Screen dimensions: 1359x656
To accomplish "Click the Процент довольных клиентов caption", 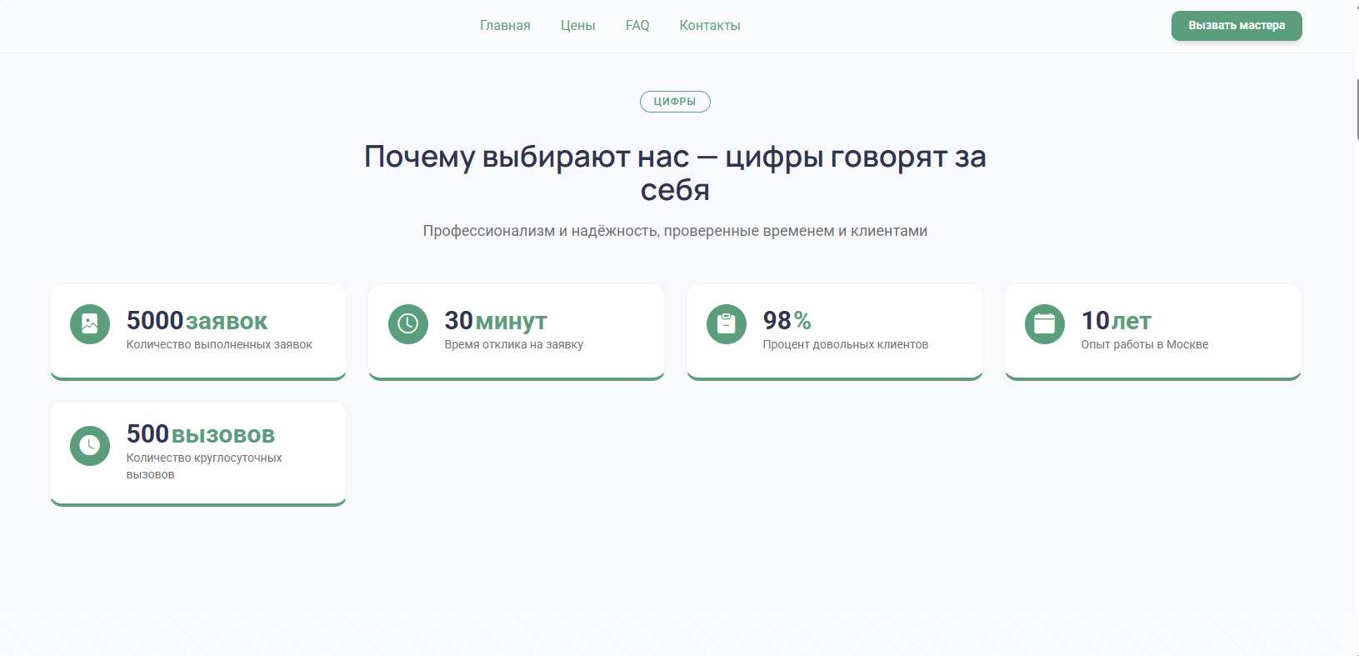I will point(845,345).
